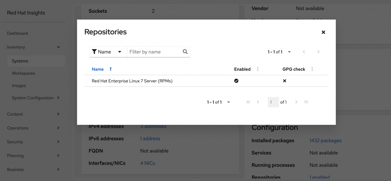Screen dimensions: 391x181
Task: Click previous page arrow in top pagination
Action: pos(304,52)
